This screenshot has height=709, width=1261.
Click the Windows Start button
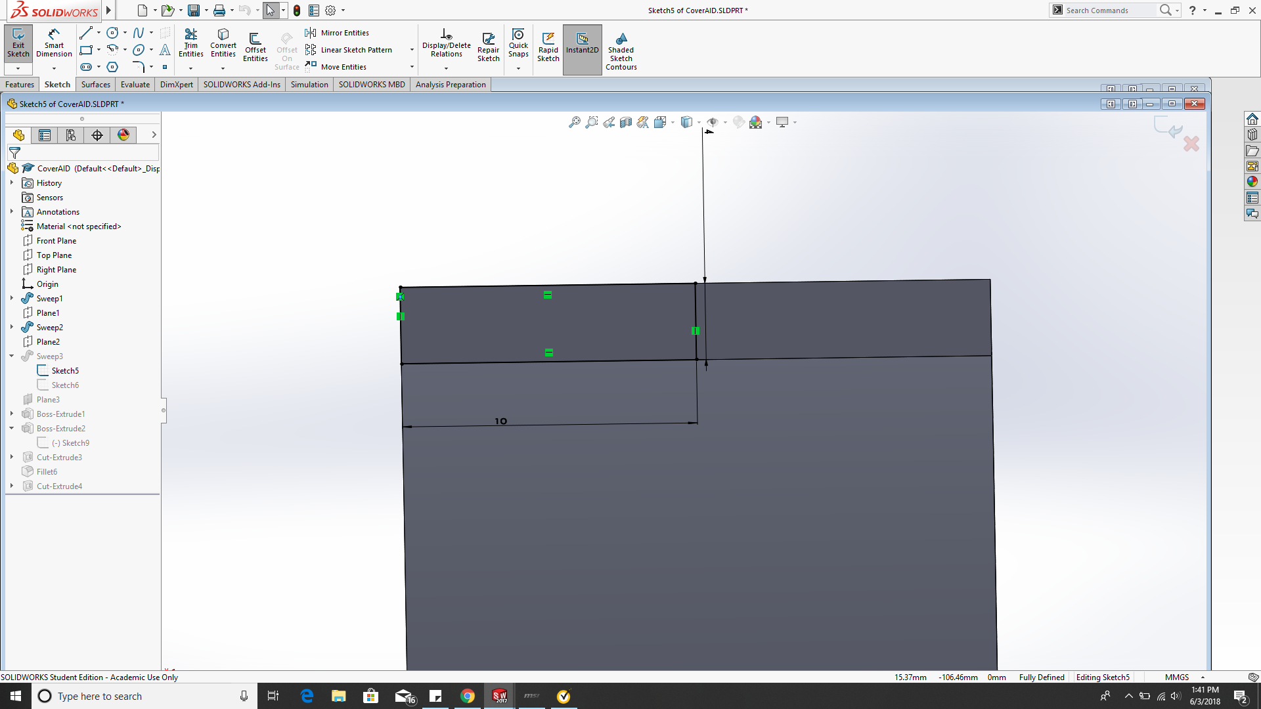16,697
